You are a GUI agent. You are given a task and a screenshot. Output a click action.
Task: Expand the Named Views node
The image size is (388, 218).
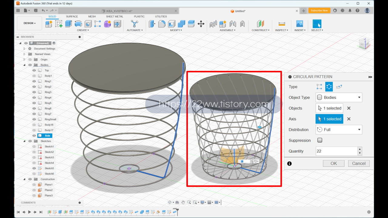point(25,54)
